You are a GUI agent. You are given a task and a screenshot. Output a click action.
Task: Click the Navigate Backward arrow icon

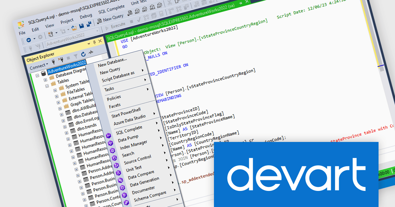click(29, 39)
